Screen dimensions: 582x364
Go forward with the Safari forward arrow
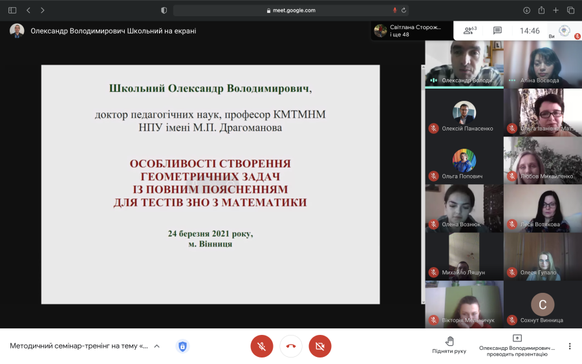[42, 10]
